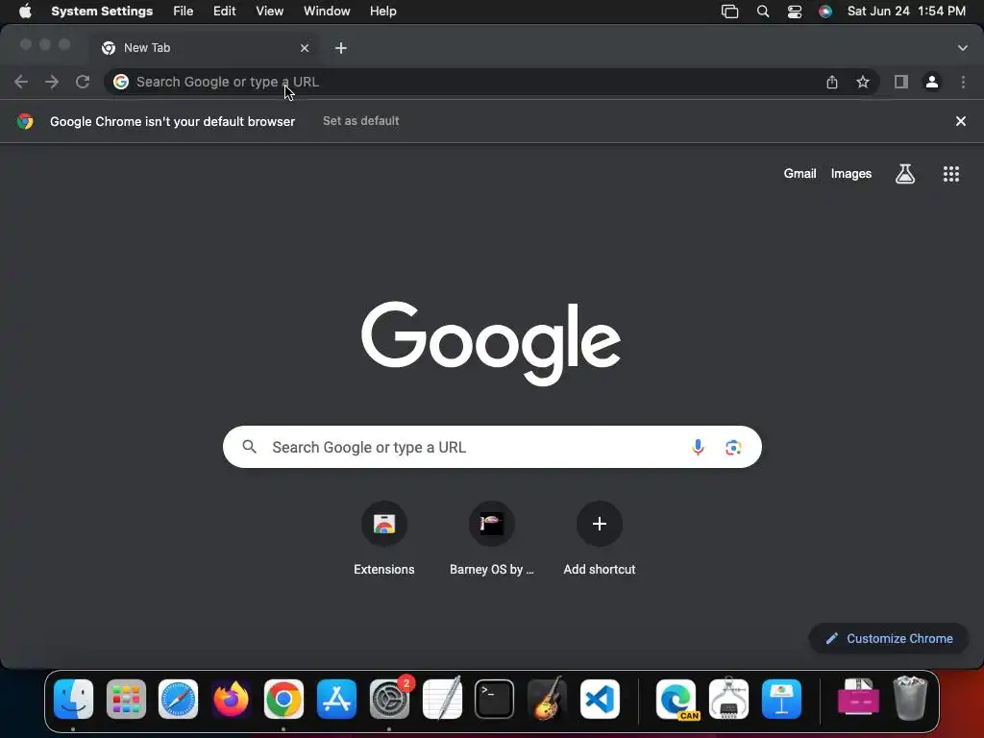Viewport: 984px width, 738px height.
Task: Bookmark this tab with the star icon
Action: click(x=863, y=82)
